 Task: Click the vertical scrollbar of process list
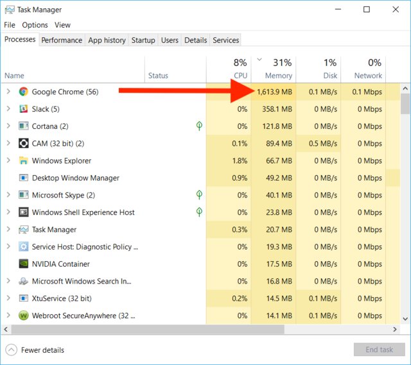click(405, 192)
